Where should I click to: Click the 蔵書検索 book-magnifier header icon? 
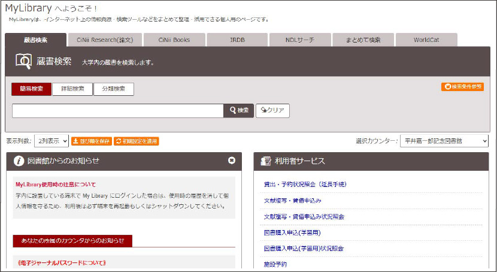(x=24, y=61)
